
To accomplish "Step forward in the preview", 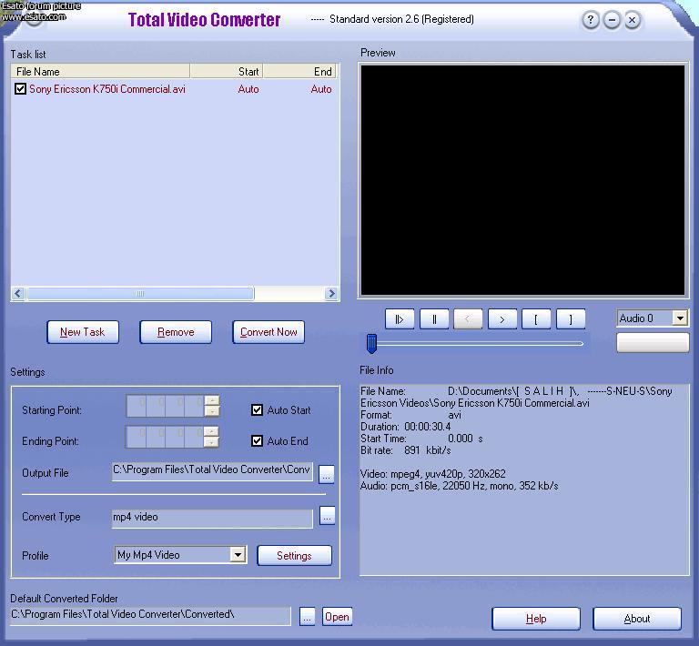I will point(502,319).
